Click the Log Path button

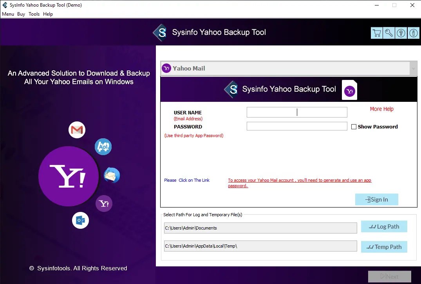tap(384, 226)
